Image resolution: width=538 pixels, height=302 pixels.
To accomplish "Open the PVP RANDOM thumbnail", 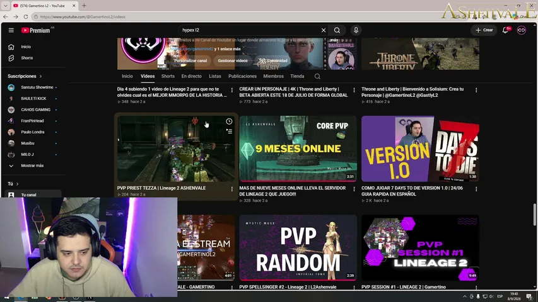I will coord(298,247).
